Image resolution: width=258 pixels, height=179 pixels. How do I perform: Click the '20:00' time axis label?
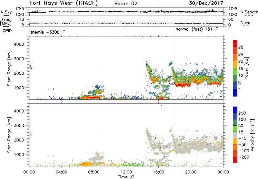coord(191,172)
